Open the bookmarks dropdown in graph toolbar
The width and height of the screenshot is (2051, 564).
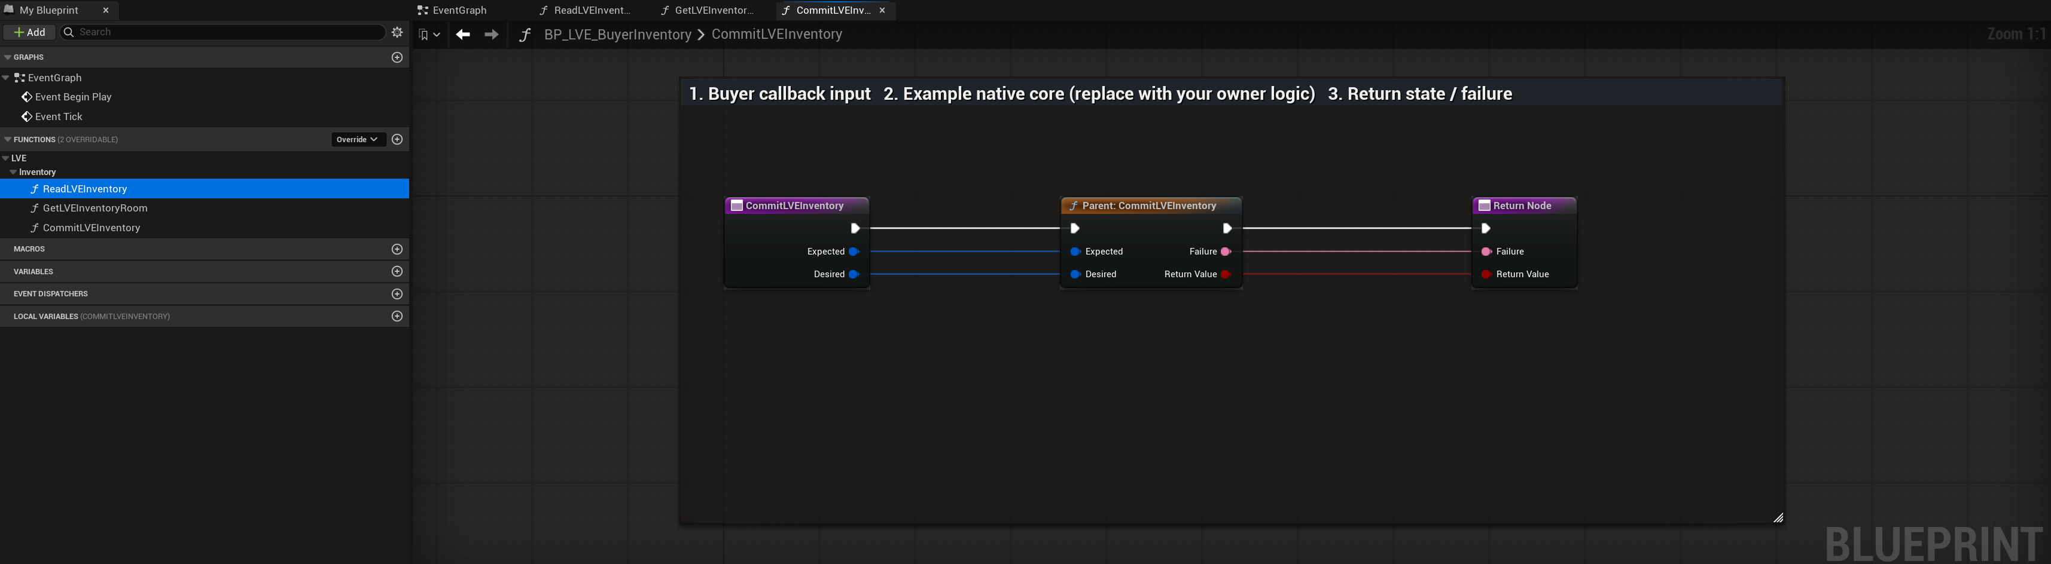coord(429,34)
